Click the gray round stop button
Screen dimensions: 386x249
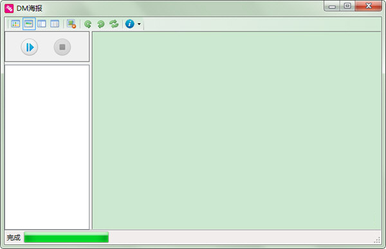point(62,47)
